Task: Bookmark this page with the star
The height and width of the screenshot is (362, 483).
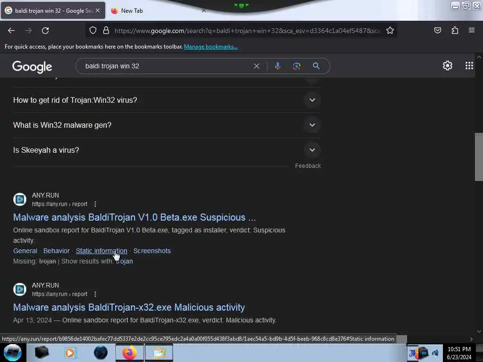Action: 390,30
